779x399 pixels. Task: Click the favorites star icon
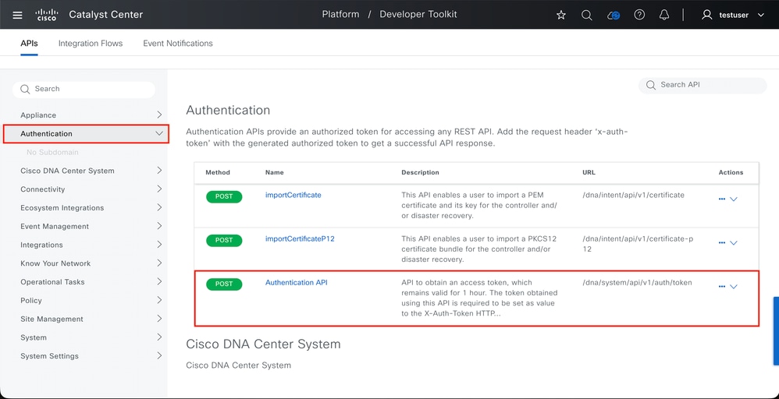coord(561,15)
